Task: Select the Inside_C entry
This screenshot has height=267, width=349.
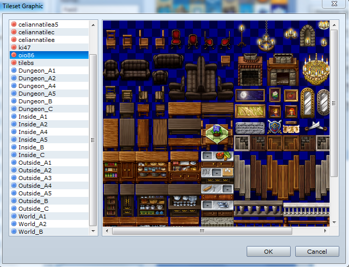Action: coord(49,155)
